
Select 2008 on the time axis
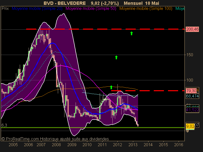(x=56, y=145)
